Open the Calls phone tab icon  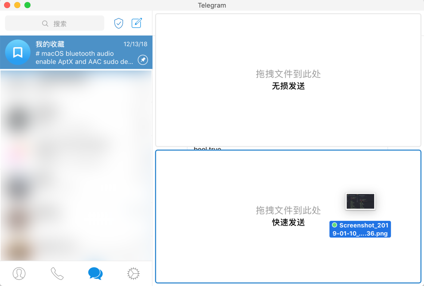click(x=57, y=274)
